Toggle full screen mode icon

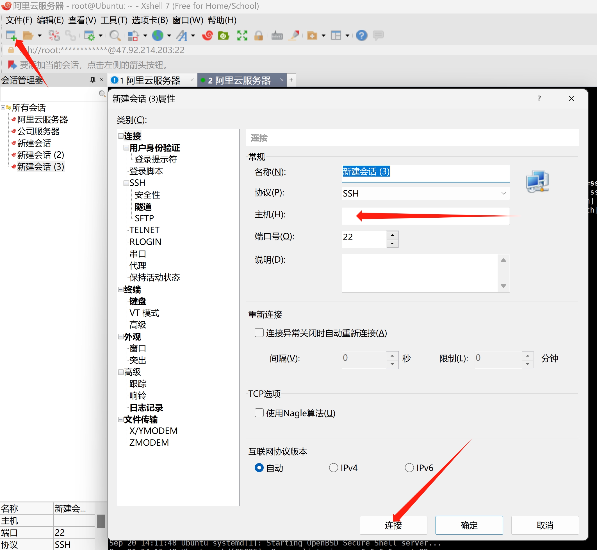pyautogui.click(x=242, y=35)
